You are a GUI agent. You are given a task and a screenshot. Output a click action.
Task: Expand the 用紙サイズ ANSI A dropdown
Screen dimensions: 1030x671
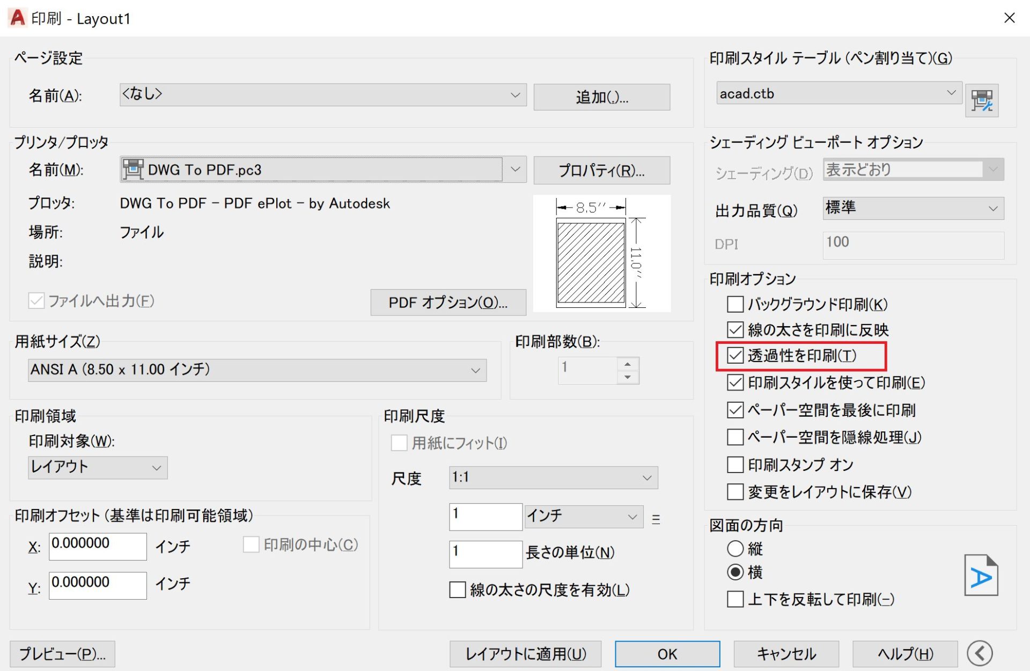click(x=475, y=371)
